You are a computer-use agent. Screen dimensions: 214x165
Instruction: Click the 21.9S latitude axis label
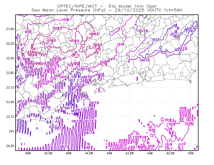coord(10,29)
